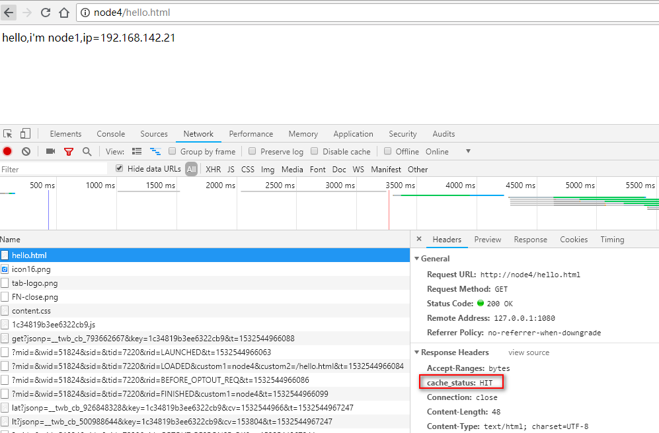Toggle the device toolbar icon
Viewport: 659px width, 433px height.
click(25, 133)
